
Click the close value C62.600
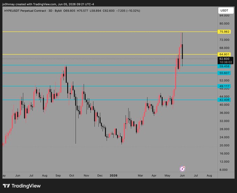[x=108, y=11]
